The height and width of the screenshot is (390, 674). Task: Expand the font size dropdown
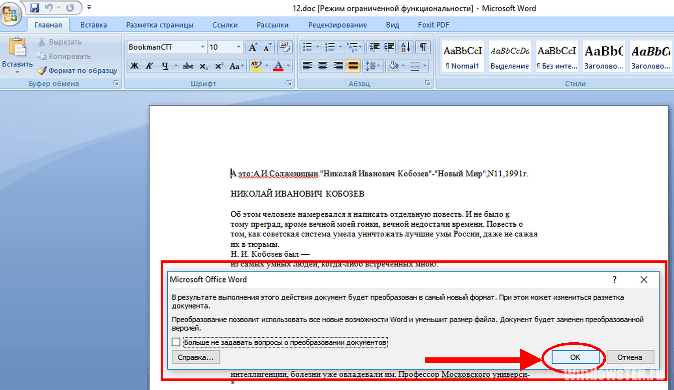click(239, 47)
